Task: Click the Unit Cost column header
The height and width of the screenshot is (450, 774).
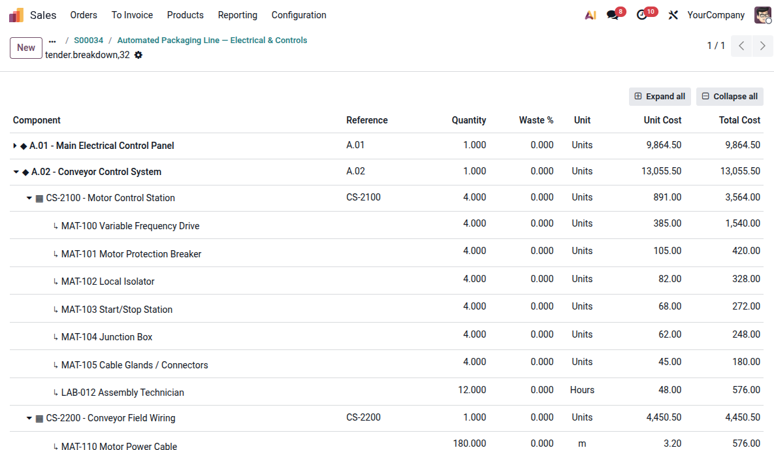Action: 662,120
